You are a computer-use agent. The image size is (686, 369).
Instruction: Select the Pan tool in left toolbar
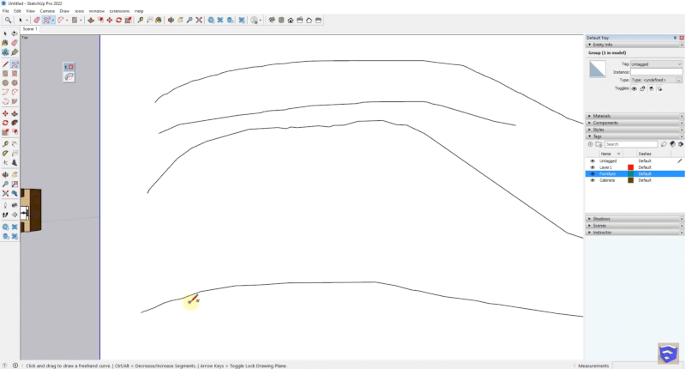pos(15,175)
